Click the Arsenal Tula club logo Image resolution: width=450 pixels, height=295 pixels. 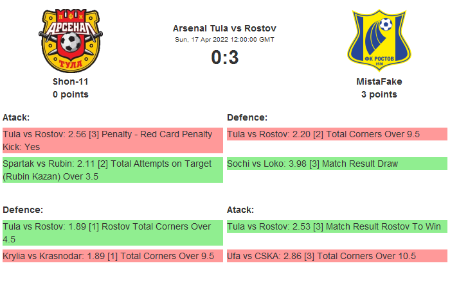point(70,40)
